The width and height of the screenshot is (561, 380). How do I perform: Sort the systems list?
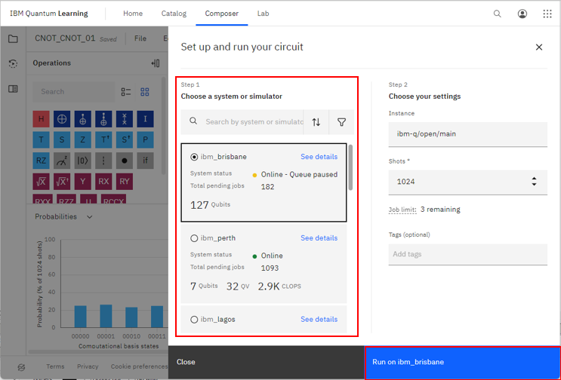click(316, 122)
